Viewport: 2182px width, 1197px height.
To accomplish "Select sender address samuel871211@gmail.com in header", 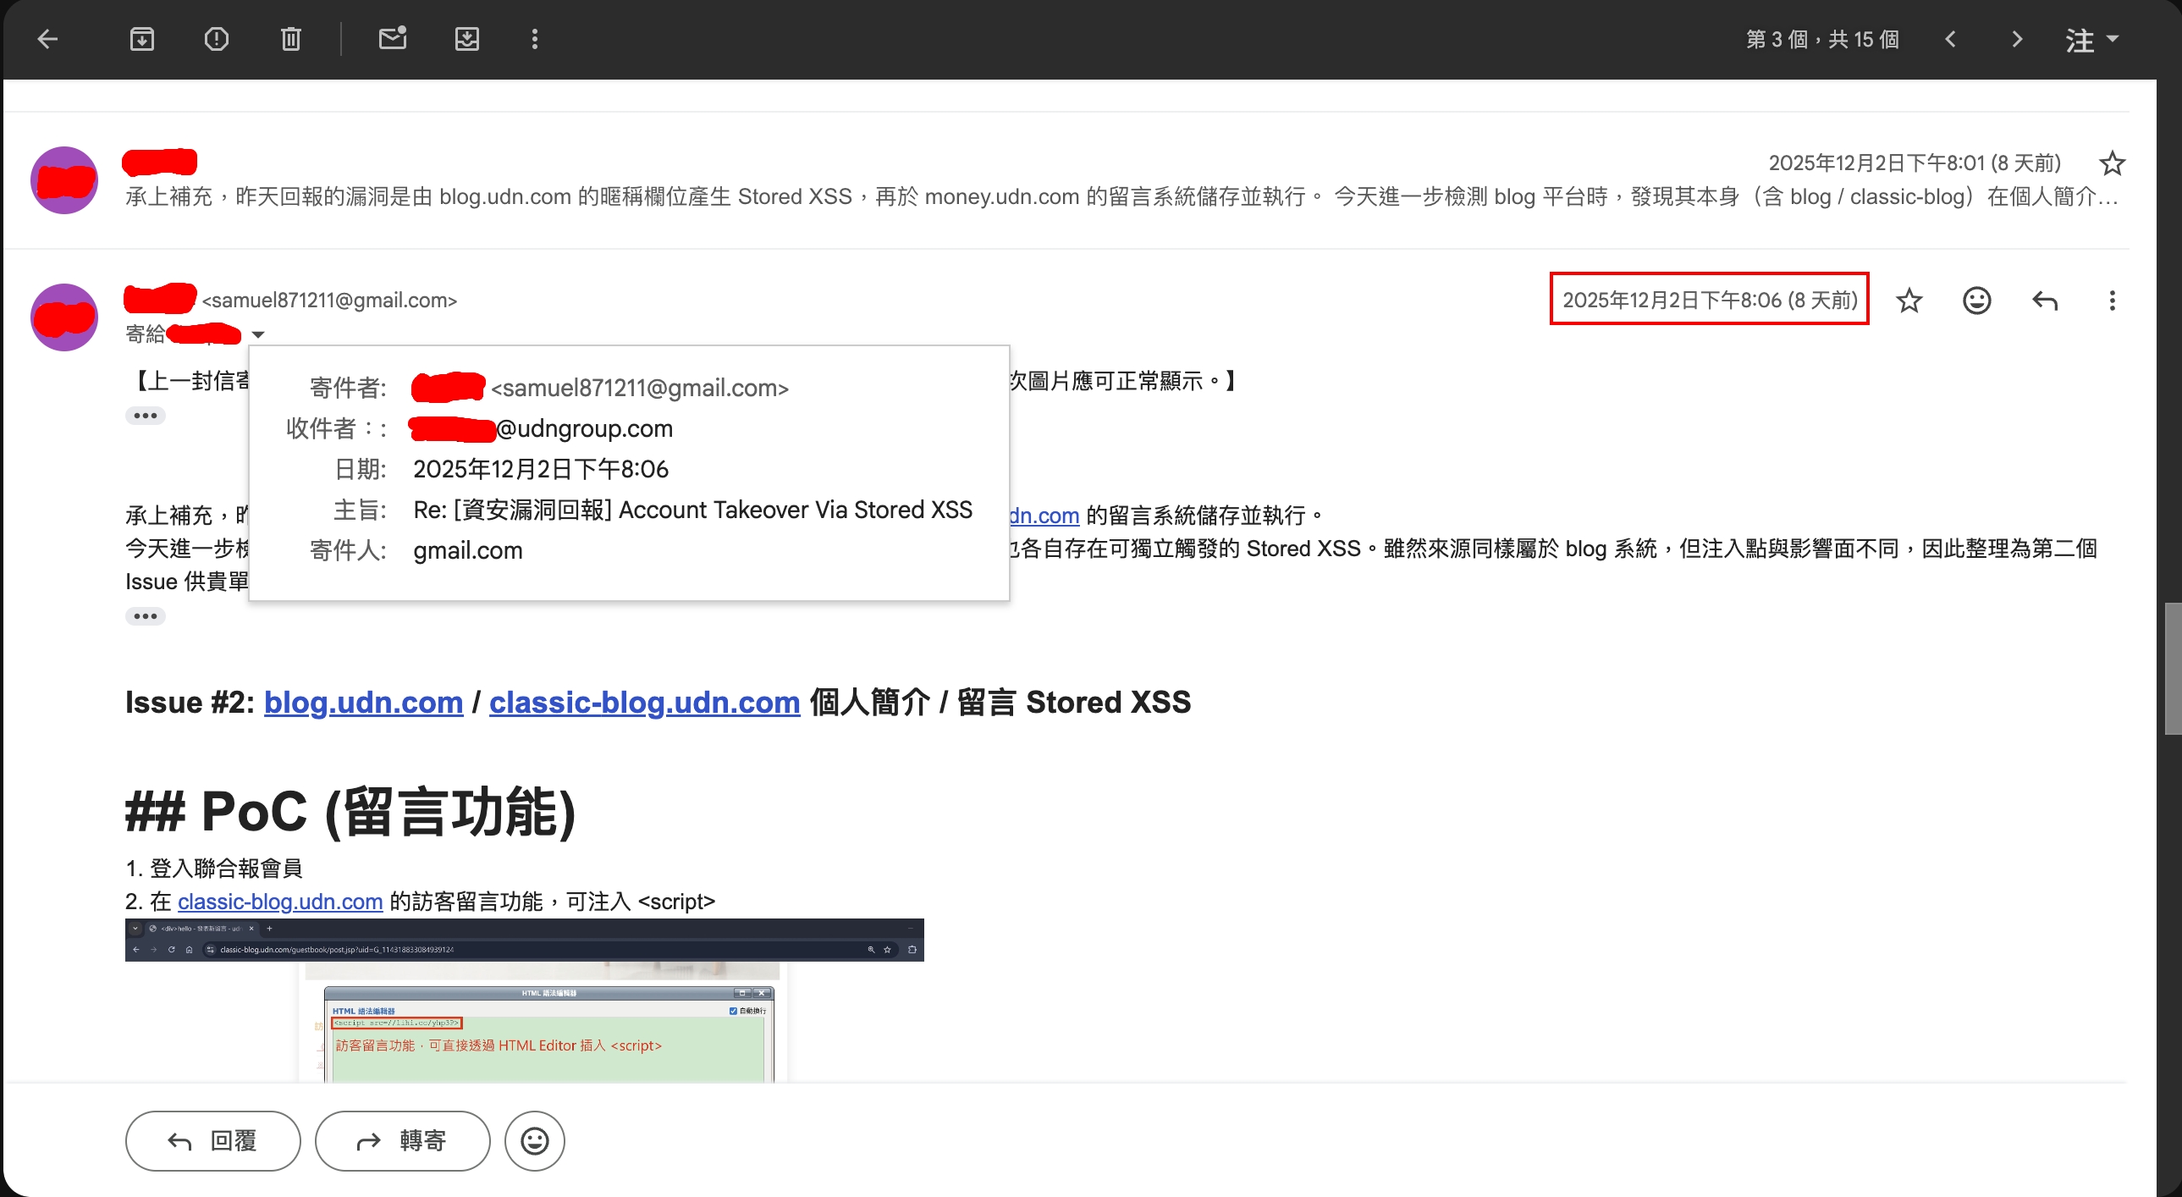I will coord(329,300).
